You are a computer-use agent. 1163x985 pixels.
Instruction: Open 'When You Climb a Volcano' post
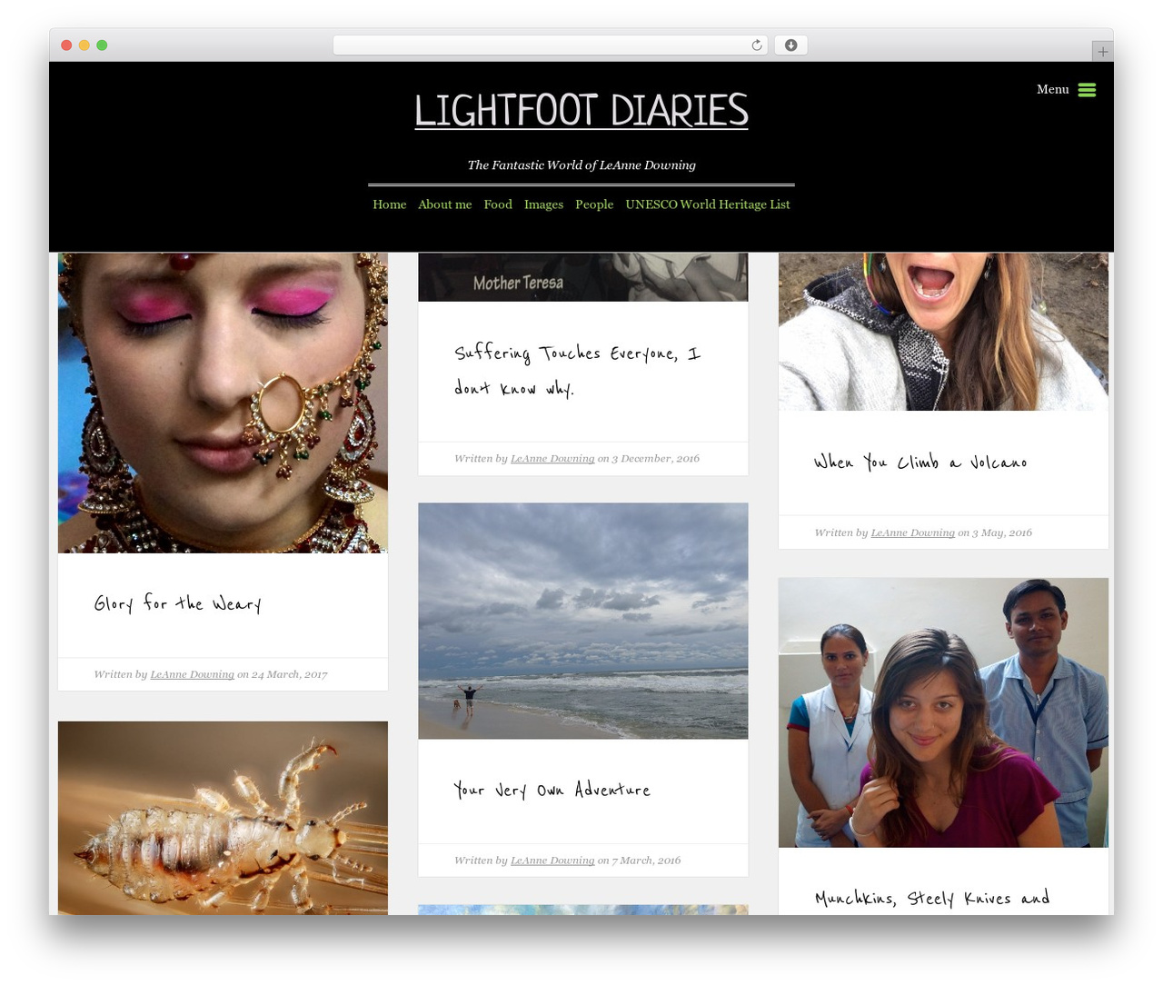click(x=920, y=462)
